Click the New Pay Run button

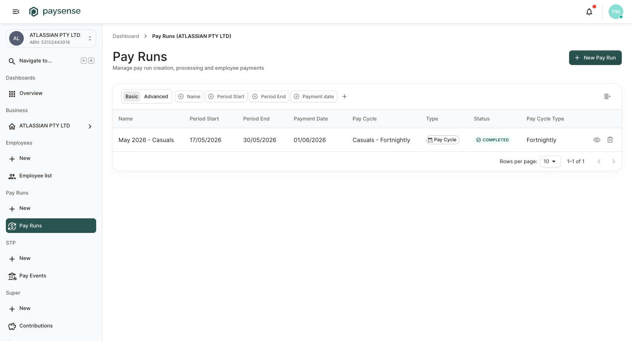[595, 58]
